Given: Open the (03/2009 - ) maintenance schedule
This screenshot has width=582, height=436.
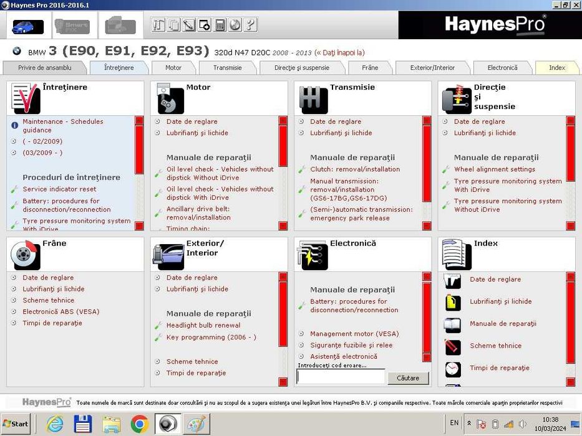Looking at the screenshot, I should (x=42, y=153).
